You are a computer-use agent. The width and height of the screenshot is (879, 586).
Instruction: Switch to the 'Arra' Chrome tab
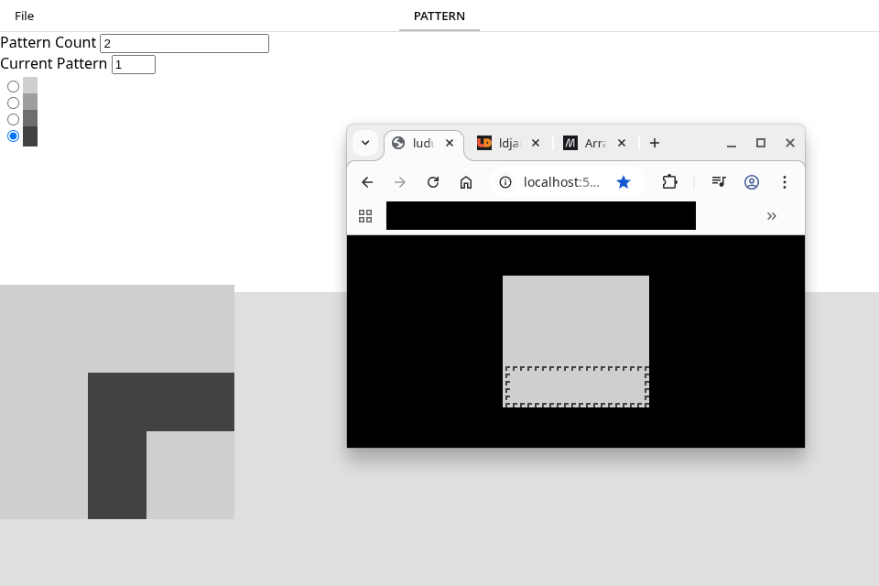click(595, 144)
